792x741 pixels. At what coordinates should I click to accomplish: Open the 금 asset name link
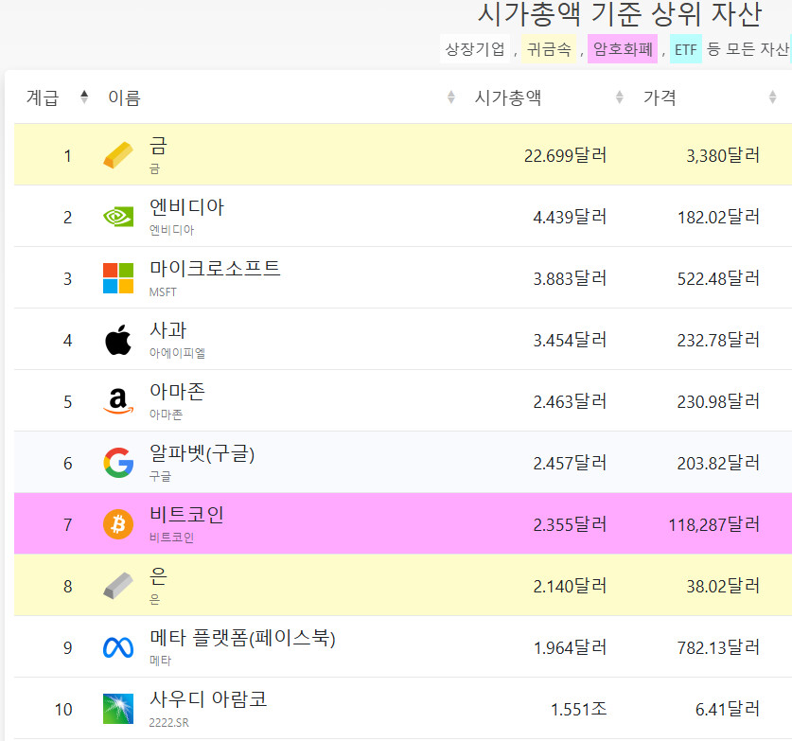158,146
